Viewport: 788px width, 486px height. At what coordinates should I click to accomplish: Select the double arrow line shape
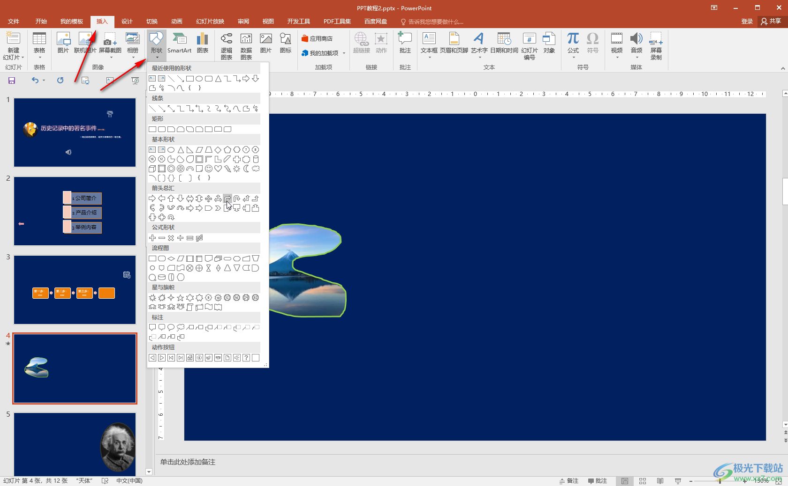(171, 109)
